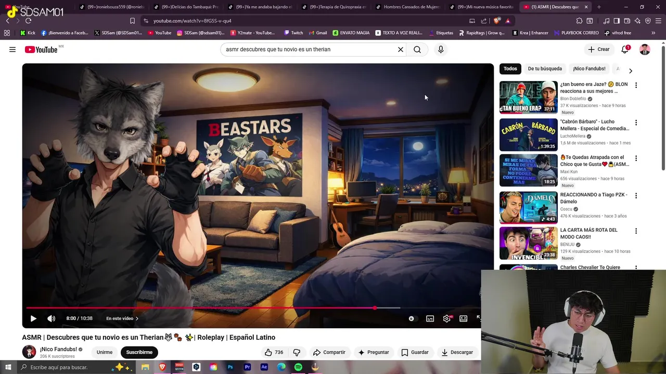Image resolution: width=666 pixels, height=374 pixels.
Task: Click the Compartir share button
Action: click(x=329, y=352)
